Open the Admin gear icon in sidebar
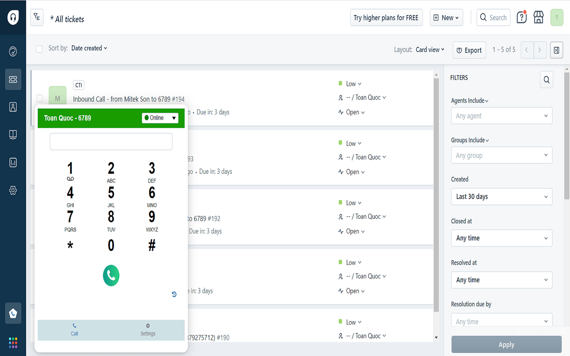 pyautogui.click(x=13, y=191)
